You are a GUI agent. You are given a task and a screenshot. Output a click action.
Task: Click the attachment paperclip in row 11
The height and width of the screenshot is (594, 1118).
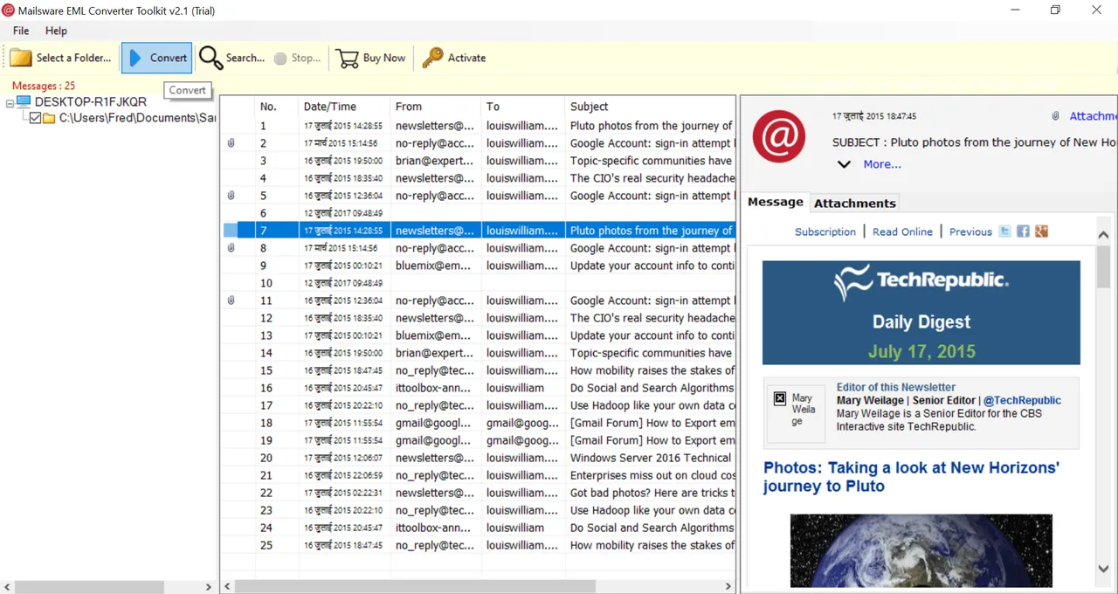coord(231,300)
